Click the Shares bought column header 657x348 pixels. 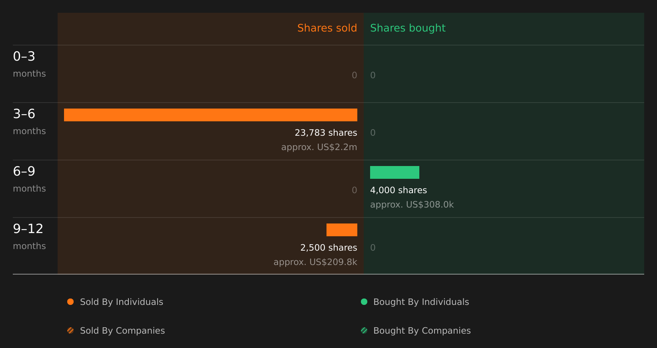coord(408,28)
